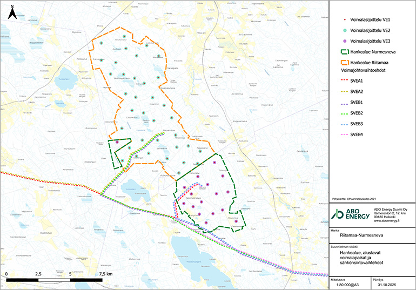Screen dimensions: 416x290
Task: Click the teal Voimalasijoittelu VE2 legend dot
Action: (339, 30)
